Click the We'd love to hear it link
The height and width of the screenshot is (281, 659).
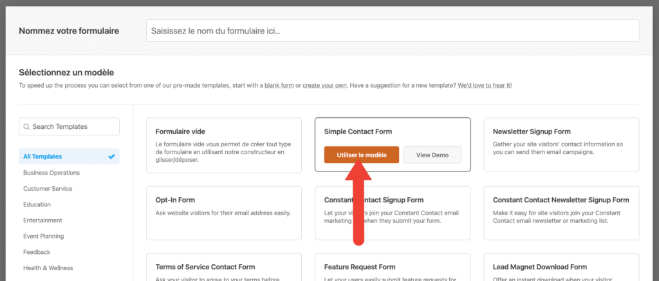point(484,85)
